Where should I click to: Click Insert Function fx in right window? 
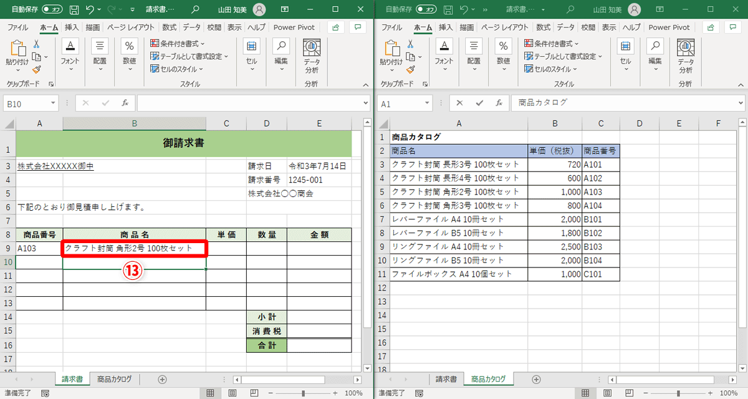coord(499,103)
